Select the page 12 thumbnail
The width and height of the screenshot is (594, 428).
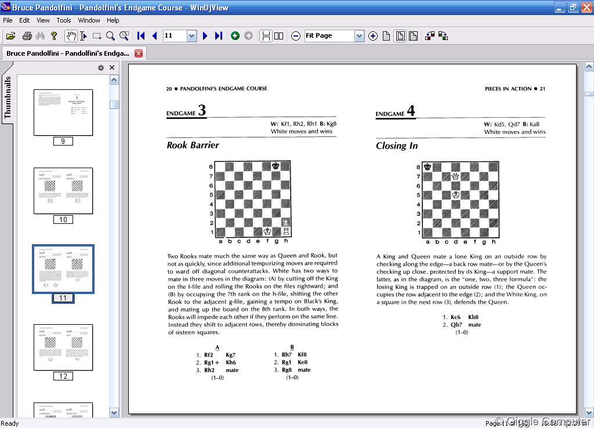(63, 347)
